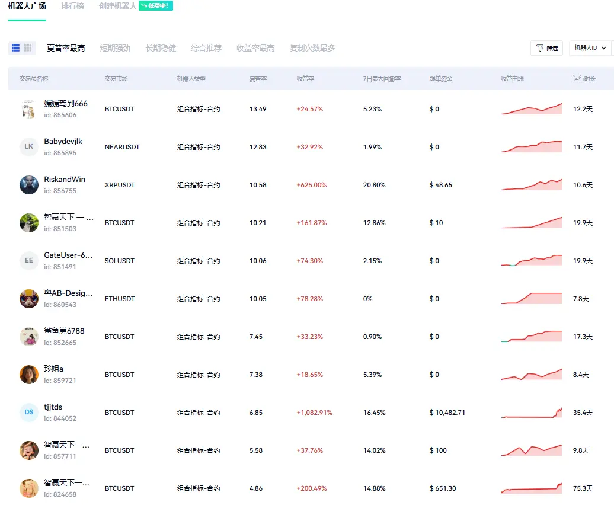Click 20.80% drawdown value
This screenshot has width=614, height=505.
pyautogui.click(x=375, y=185)
